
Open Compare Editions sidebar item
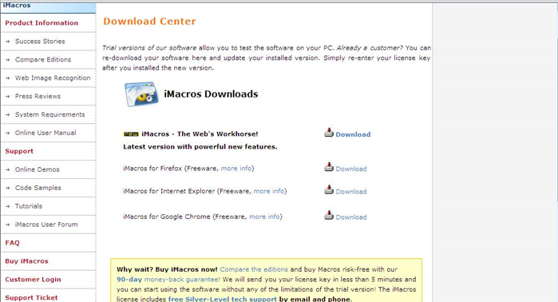[43, 59]
